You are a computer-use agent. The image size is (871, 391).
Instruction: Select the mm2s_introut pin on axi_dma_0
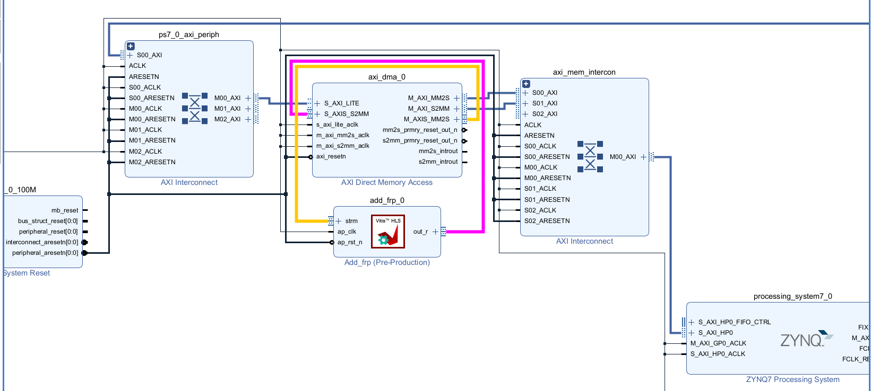coord(438,151)
